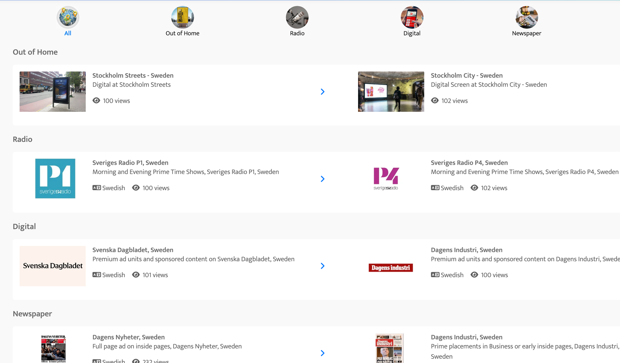This screenshot has height=363, width=620.
Task: Click 'Full page ad on inside pages' description
Action: pos(167,346)
